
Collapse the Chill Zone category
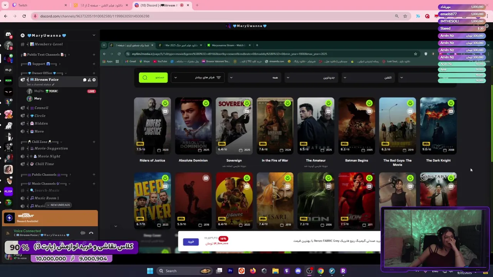(x=42, y=142)
